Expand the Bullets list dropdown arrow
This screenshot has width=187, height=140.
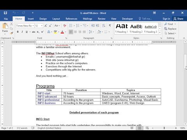point(74,26)
